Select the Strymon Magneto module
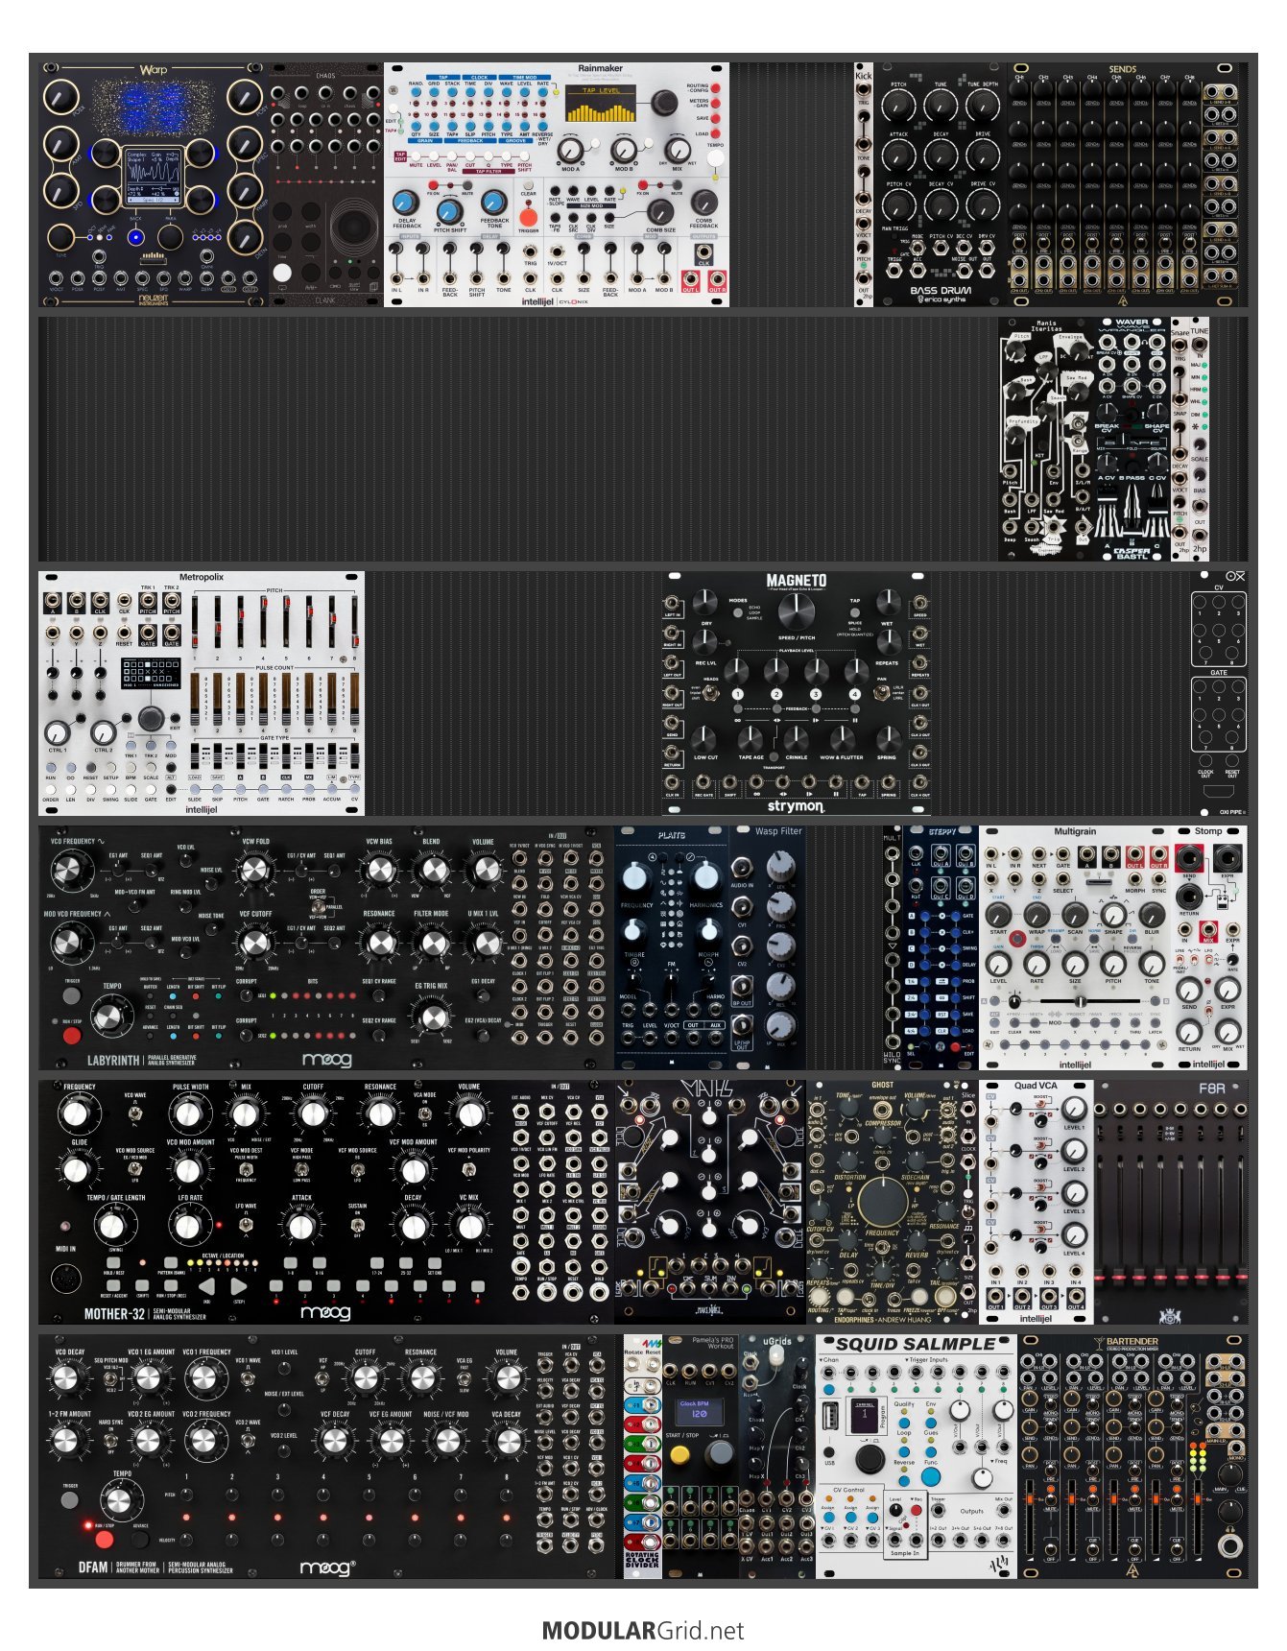 [x=797, y=693]
